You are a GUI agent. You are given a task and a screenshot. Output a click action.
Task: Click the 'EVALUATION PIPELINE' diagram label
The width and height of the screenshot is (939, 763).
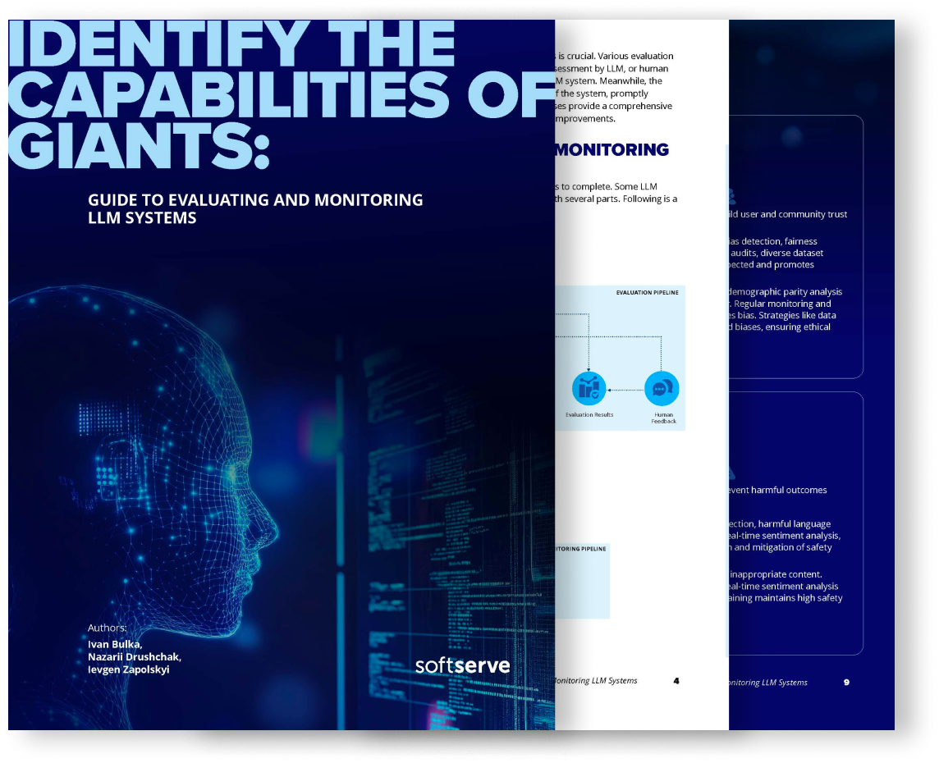click(x=647, y=292)
